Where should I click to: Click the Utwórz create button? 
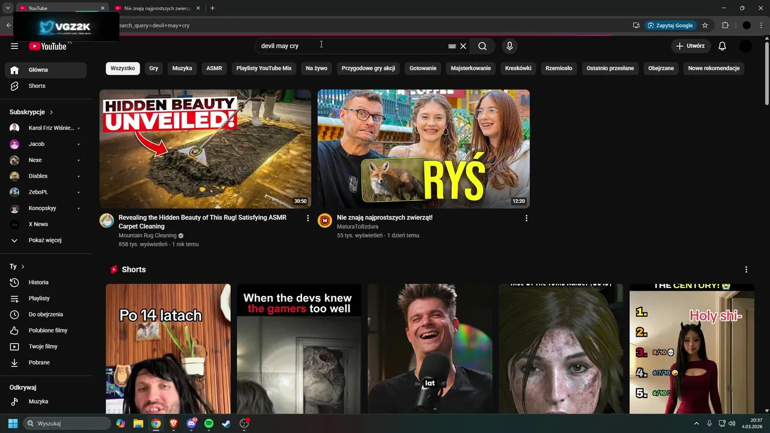[x=690, y=46]
